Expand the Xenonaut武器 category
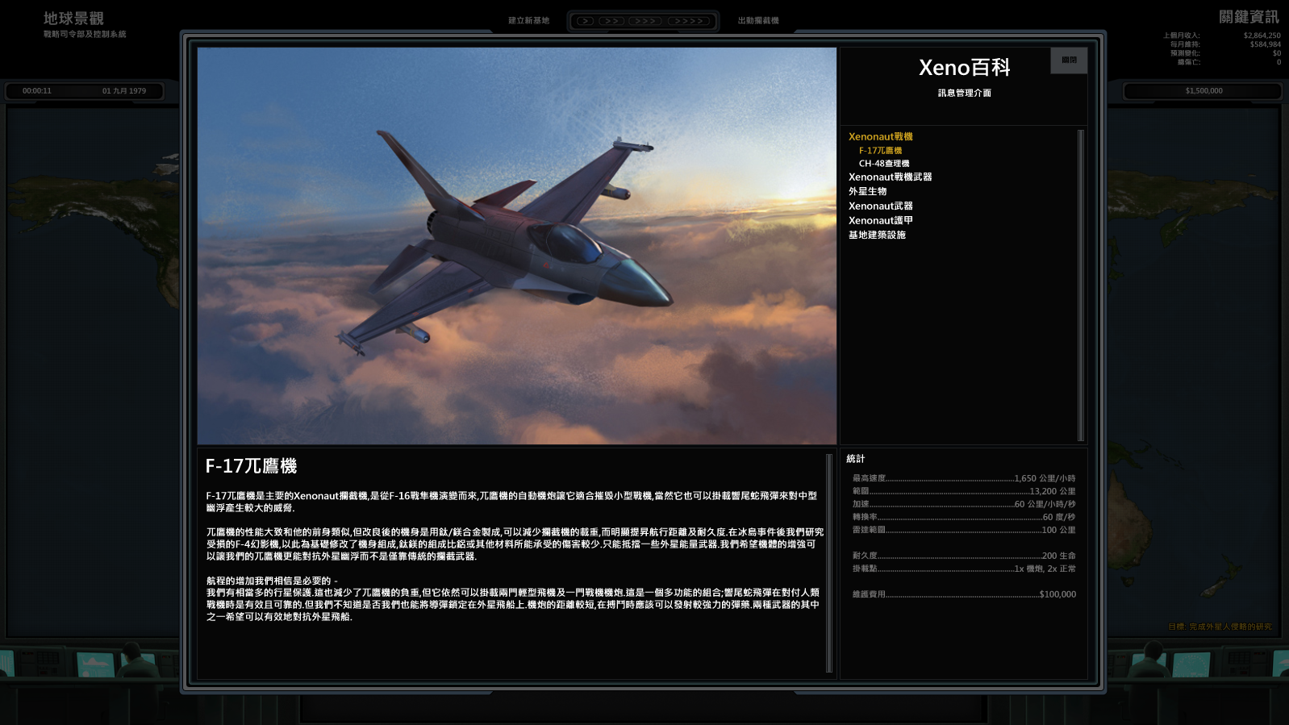The width and height of the screenshot is (1289, 725). (880, 206)
